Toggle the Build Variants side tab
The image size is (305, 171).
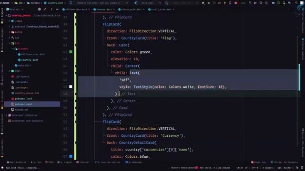(x=2, y=124)
